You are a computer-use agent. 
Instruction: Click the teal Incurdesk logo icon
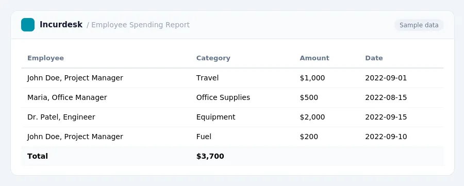(x=28, y=25)
